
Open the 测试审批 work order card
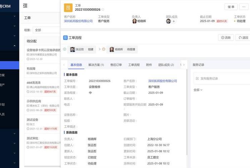42,143
